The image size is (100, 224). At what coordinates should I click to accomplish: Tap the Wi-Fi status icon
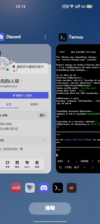(72, 6)
